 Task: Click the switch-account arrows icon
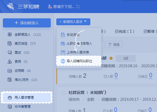pos(78,7)
